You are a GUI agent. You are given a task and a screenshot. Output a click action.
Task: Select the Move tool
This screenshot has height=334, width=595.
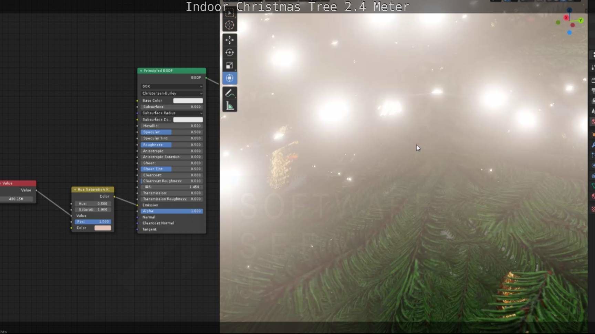pyautogui.click(x=230, y=40)
